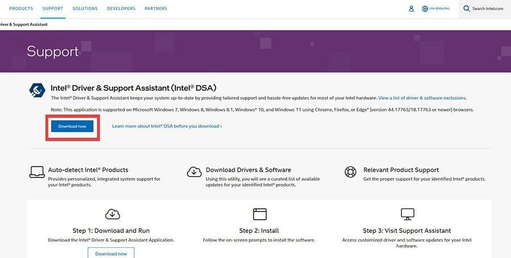511x258 pixels.
Task: Click the Intel Driver & Support Assistant title
Action: pyautogui.click(x=133, y=88)
